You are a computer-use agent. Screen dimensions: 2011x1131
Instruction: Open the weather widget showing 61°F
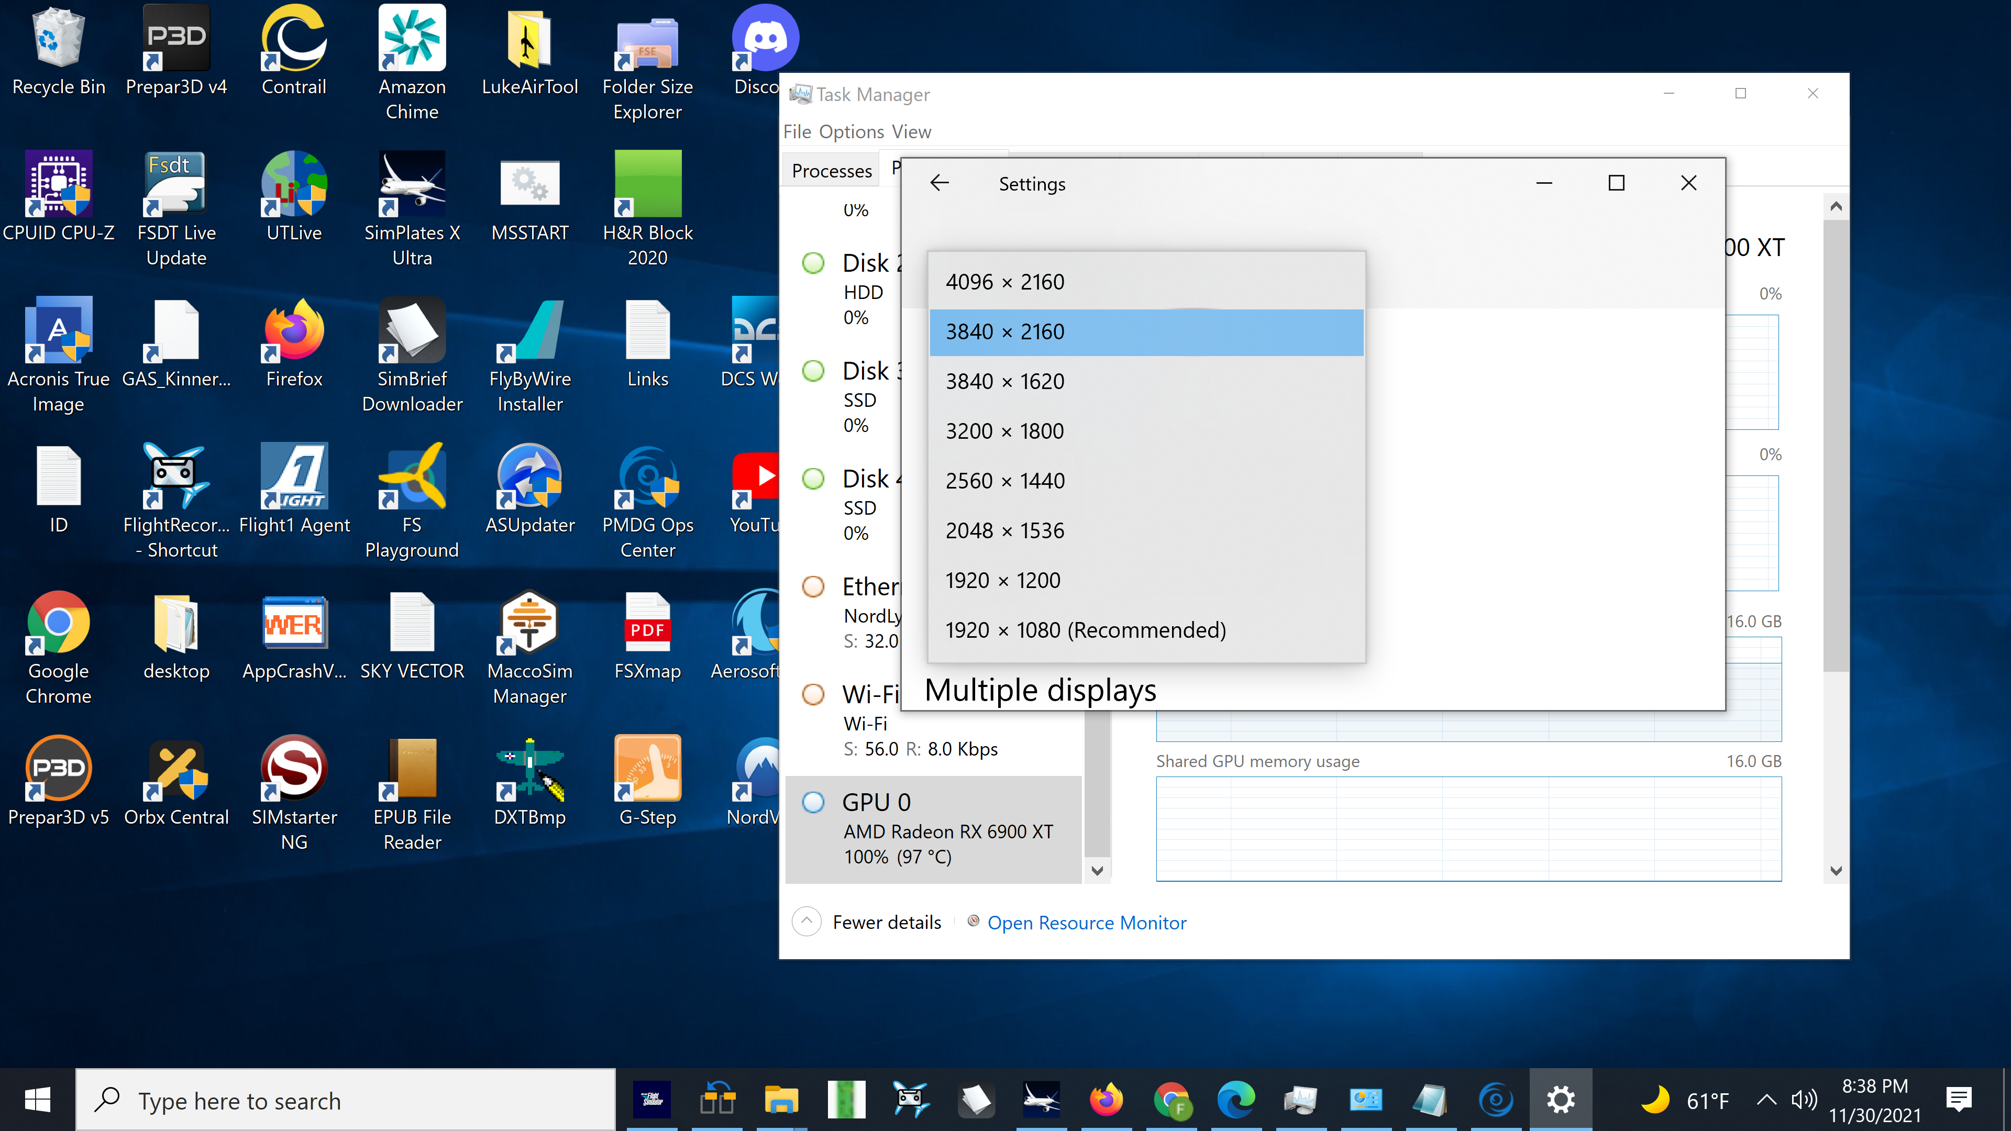click(1685, 1101)
